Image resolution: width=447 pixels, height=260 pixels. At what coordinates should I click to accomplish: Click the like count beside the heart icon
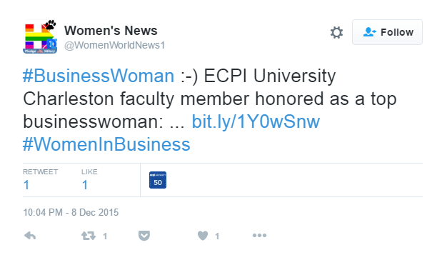(x=217, y=236)
